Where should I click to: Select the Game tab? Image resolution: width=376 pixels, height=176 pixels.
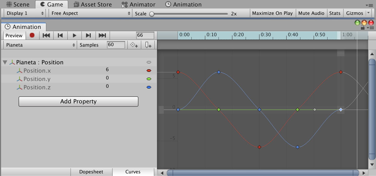tap(51, 4)
